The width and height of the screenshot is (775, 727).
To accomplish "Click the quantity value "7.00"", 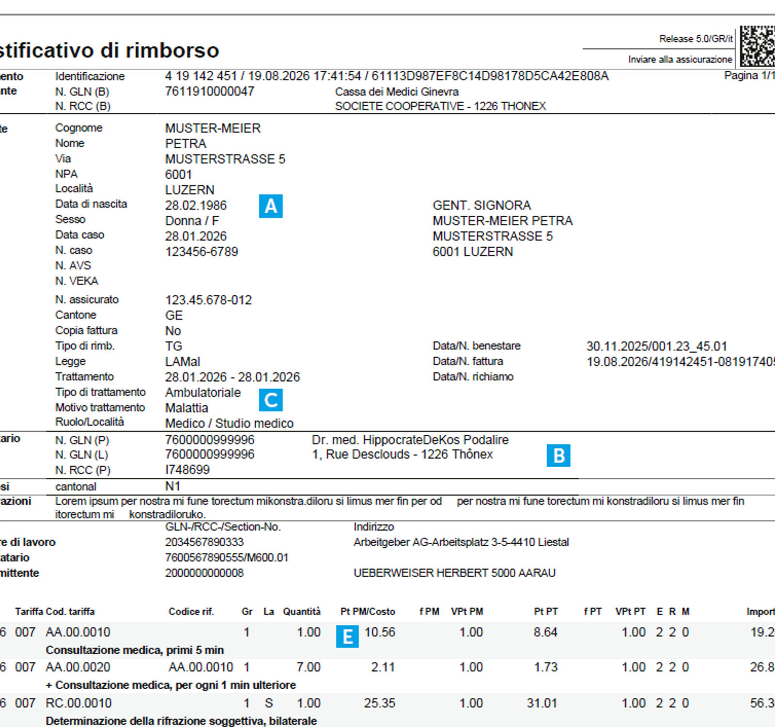I will pyautogui.click(x=309, y=668).
